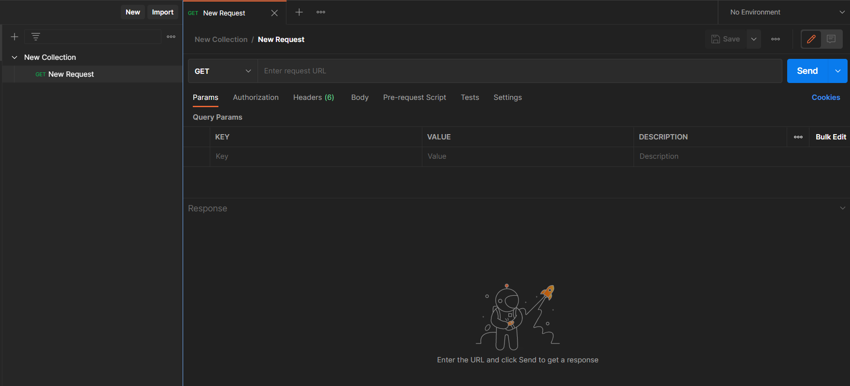Screen dimensions: 850x386
Task: Click the Save button
Action: 726,39
